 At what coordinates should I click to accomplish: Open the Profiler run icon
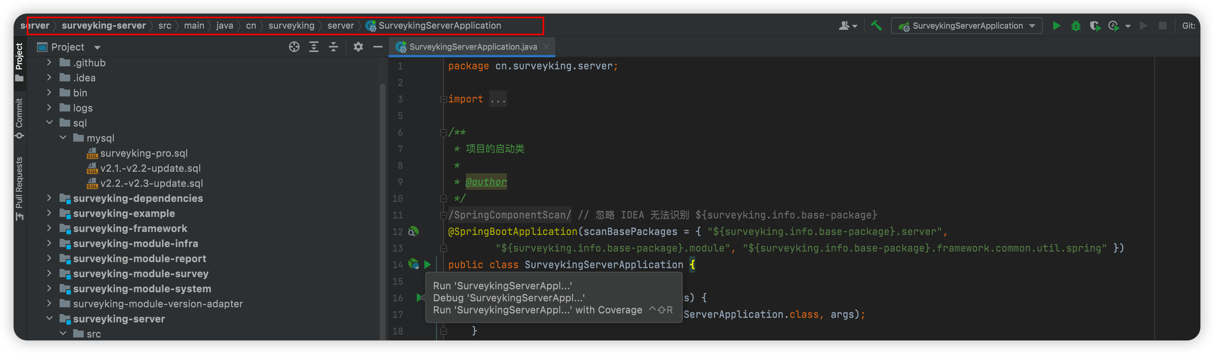(1114, 26)
